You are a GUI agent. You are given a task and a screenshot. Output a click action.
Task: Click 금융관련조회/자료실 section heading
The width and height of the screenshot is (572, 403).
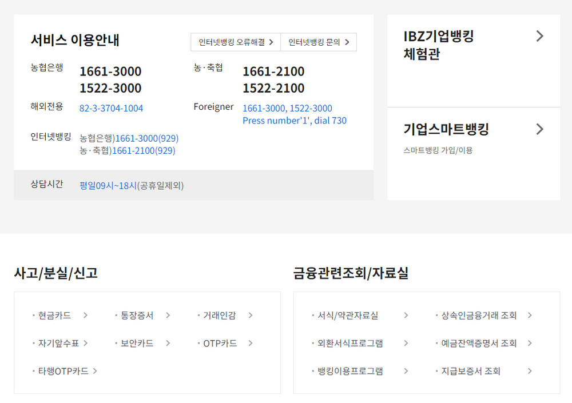point(351,273)
